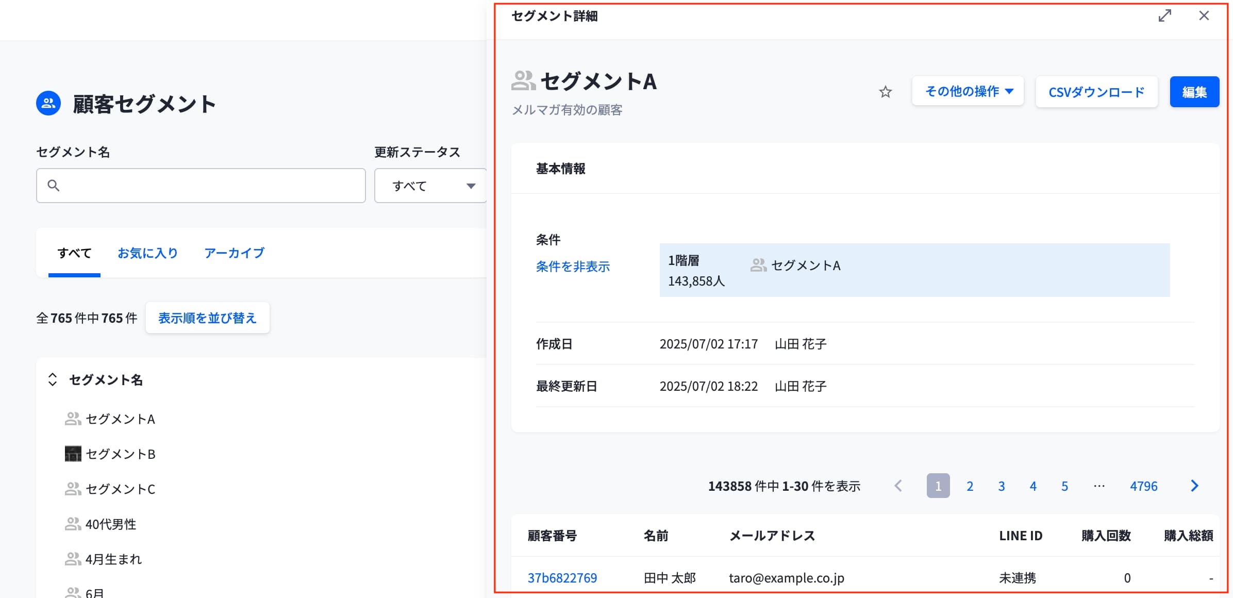The height and width of the screenshot is (598, 1233).
Task: Hide conditions via 条件を非表示
Action: 573,267
